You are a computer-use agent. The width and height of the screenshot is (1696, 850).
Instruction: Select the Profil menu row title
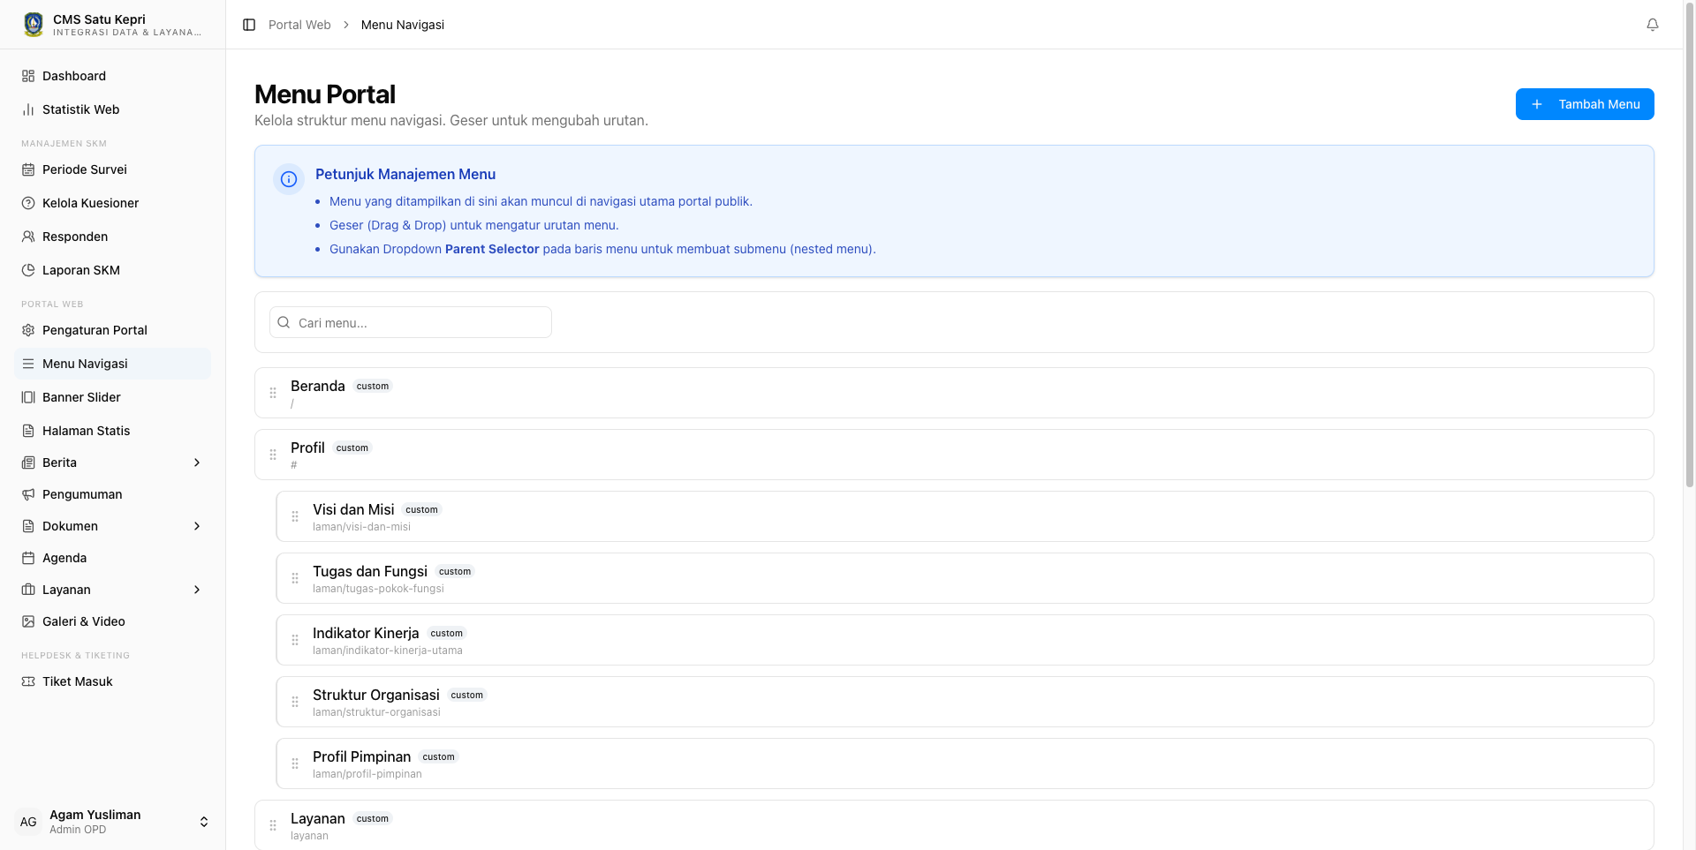coord(307,448)
